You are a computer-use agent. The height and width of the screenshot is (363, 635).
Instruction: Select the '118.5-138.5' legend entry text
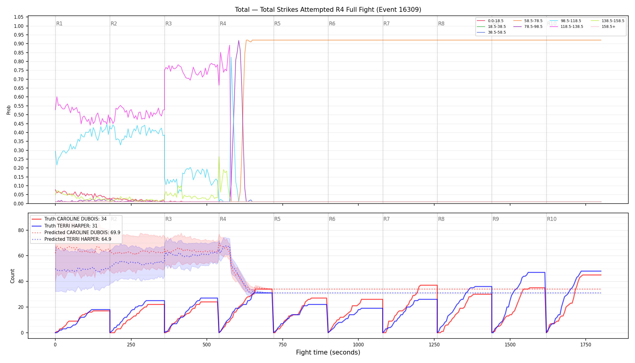(572, 27)
